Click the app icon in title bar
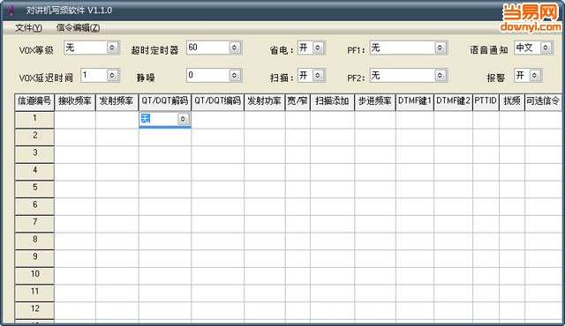 [x=11, y=10]
